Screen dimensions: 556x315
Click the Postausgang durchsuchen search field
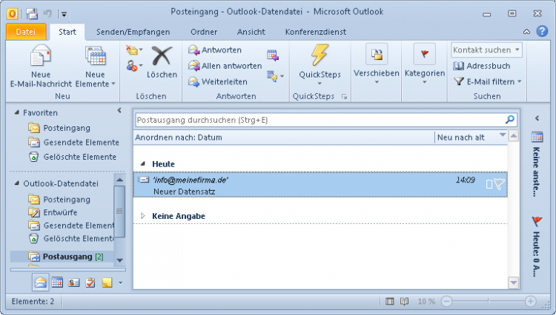pos(319,119)
